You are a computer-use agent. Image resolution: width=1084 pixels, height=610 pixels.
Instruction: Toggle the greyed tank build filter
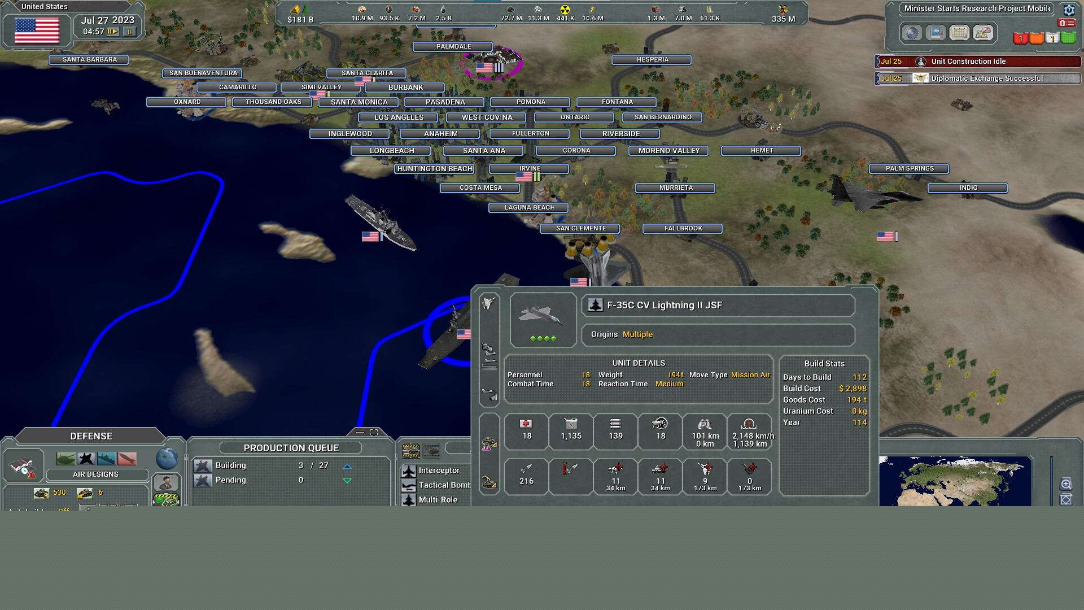[431, 450]
